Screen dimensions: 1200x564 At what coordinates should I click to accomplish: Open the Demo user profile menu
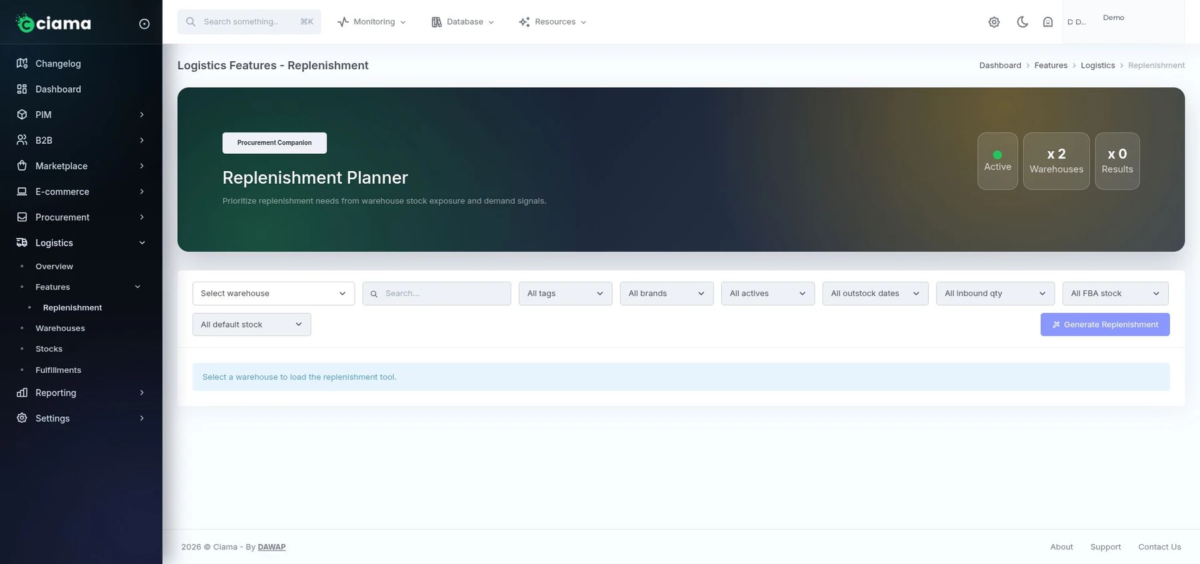pyautogui.click(x=1123, y=22)
